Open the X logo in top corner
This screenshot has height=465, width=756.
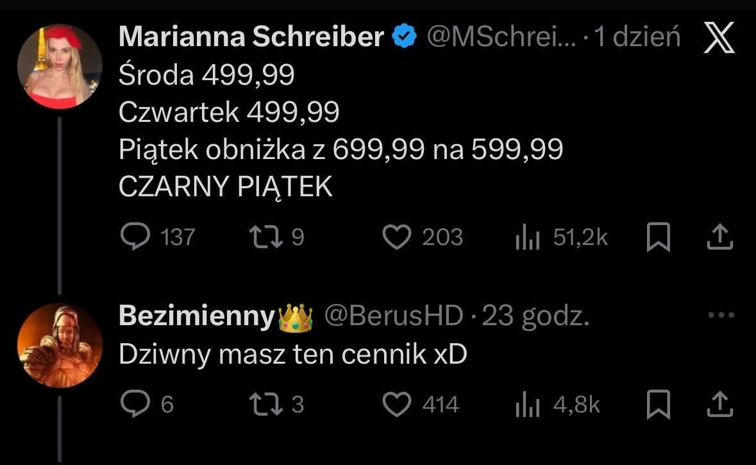click(x=718, y=39)
